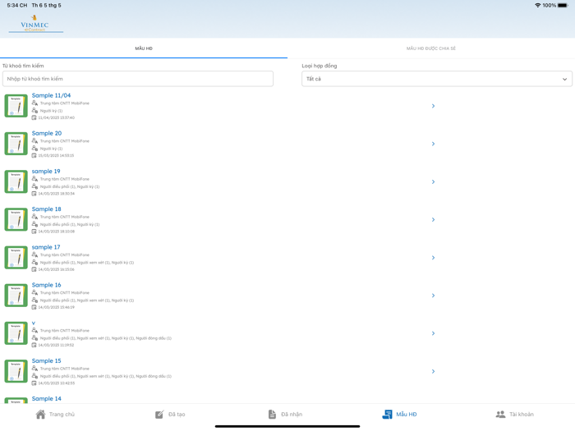Image resolution: width=575 pixels, height=431 pixels.
Task: Tap the Sample 16 template thumbnail icon
Action: pyautogui.click(x=16, y=296)
